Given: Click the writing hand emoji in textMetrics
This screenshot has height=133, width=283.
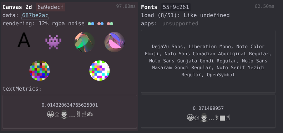Looking at the screenshot, I should click(x=90, y=114).
